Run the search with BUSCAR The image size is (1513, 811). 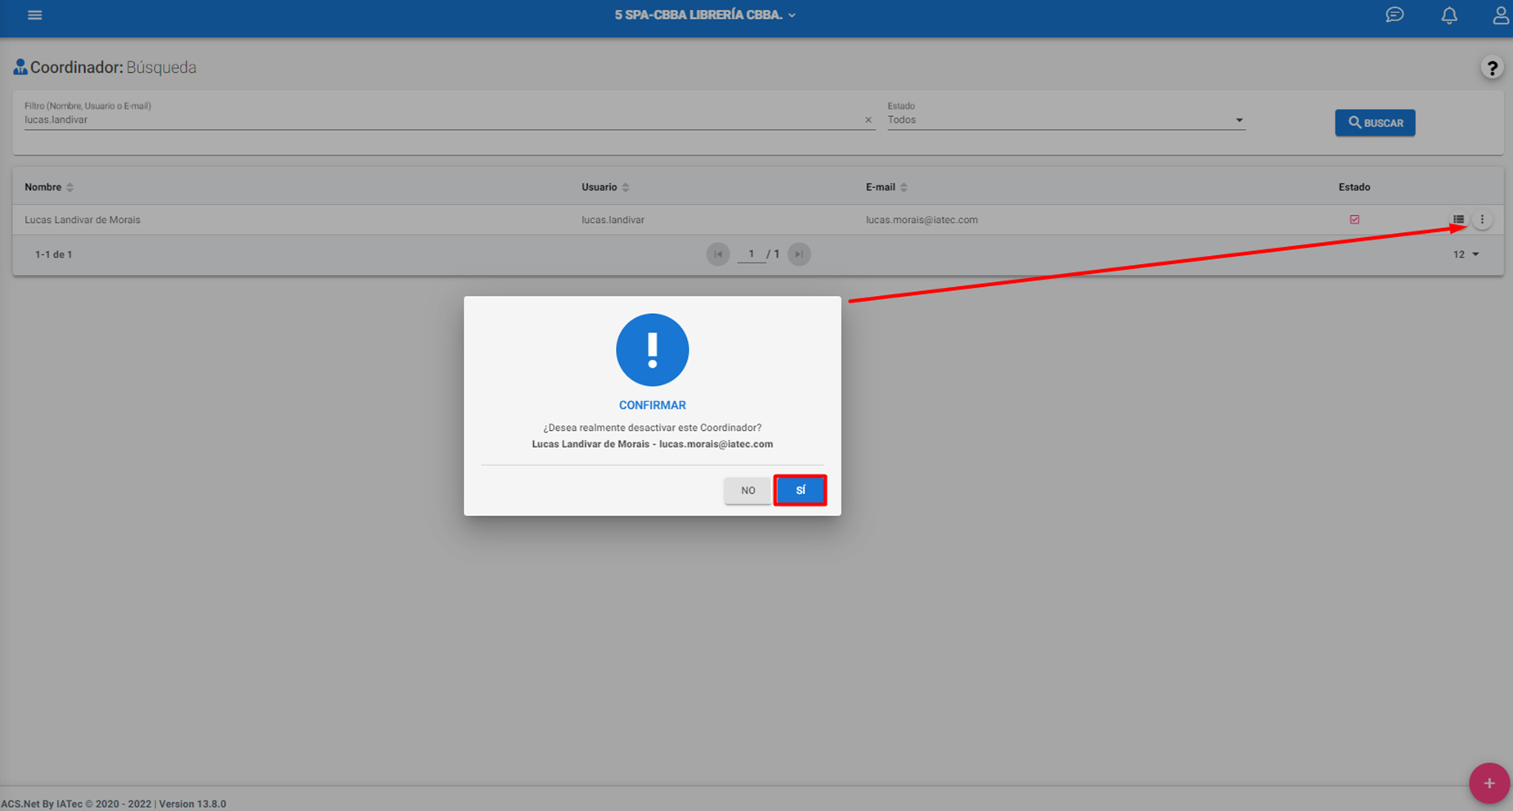[1375, 123]
